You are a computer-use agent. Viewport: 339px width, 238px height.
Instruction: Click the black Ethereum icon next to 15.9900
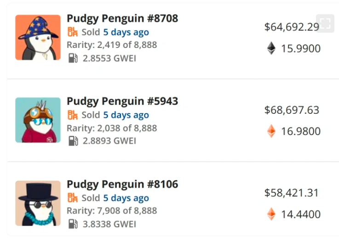coord(271,48)
